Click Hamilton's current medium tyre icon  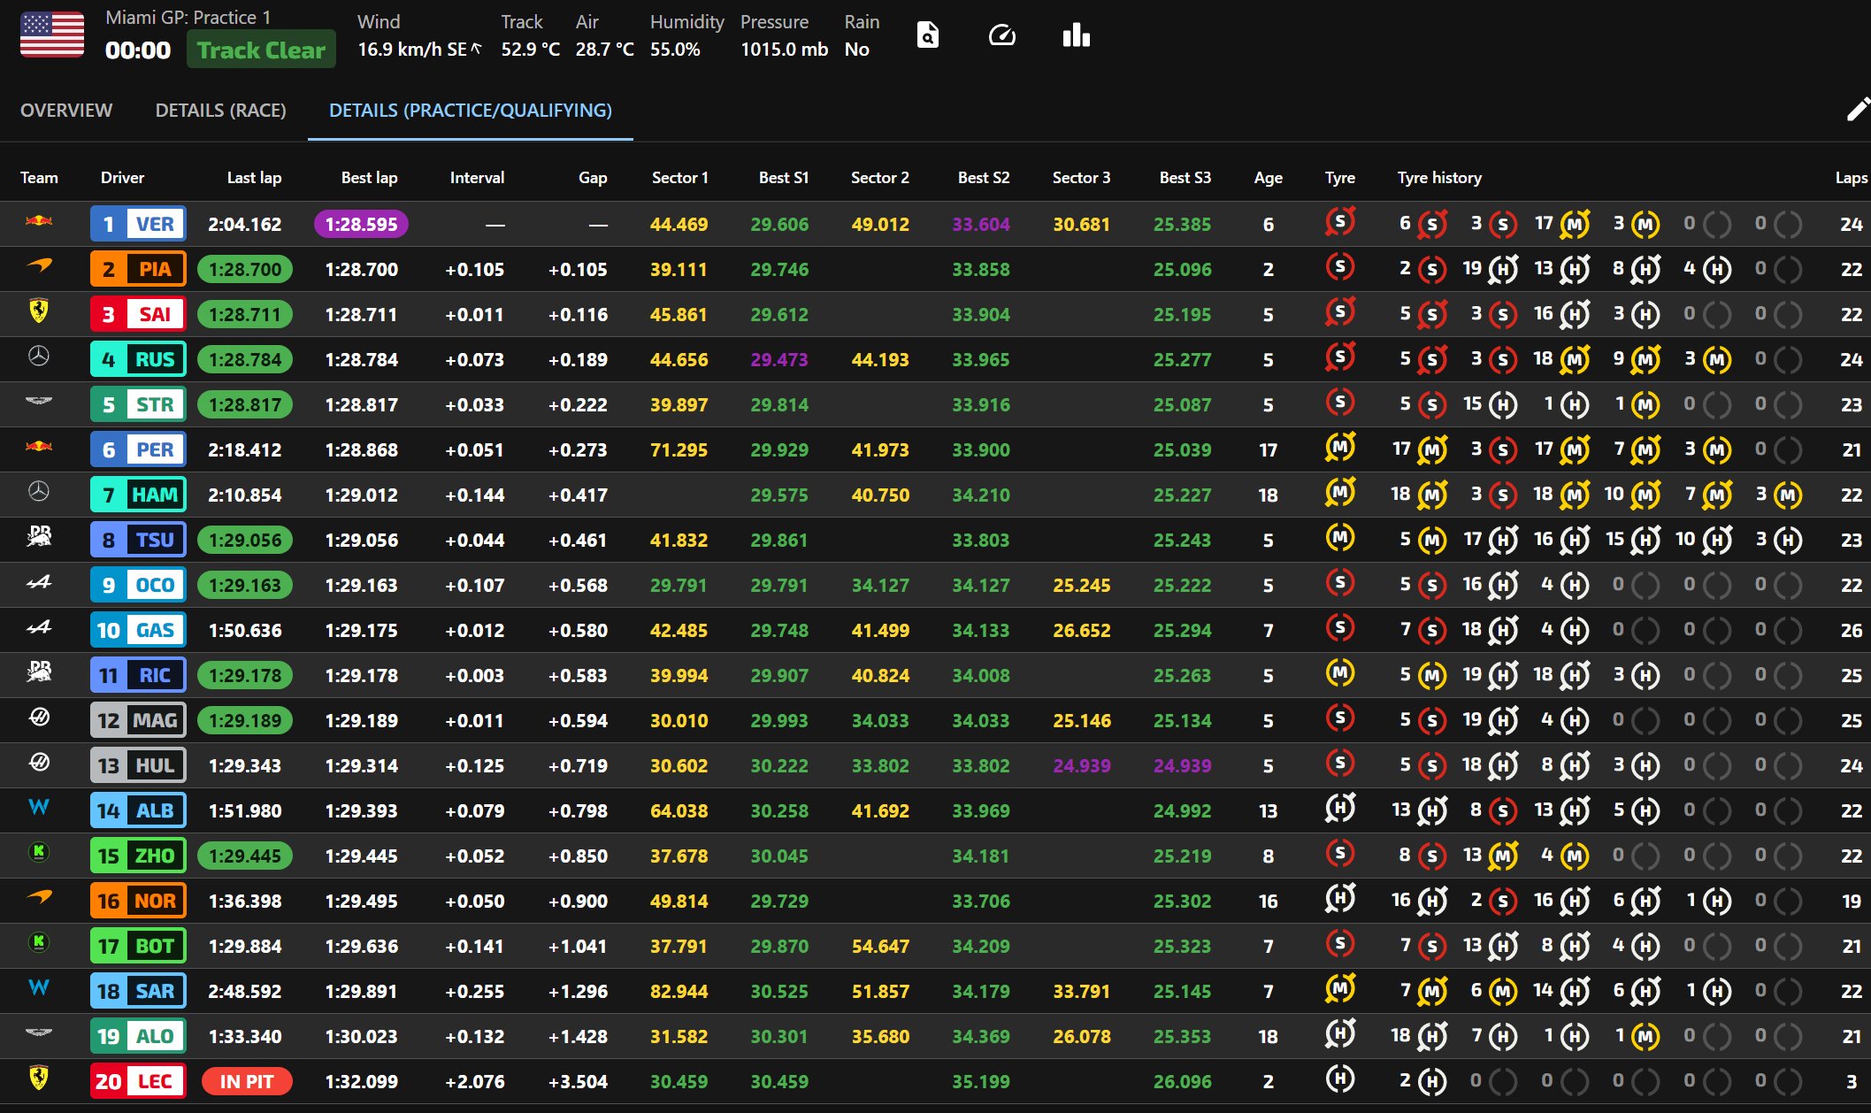tap(1339, 492)
